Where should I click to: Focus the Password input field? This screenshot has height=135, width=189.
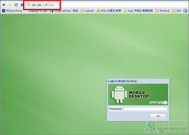click(145, 109)
